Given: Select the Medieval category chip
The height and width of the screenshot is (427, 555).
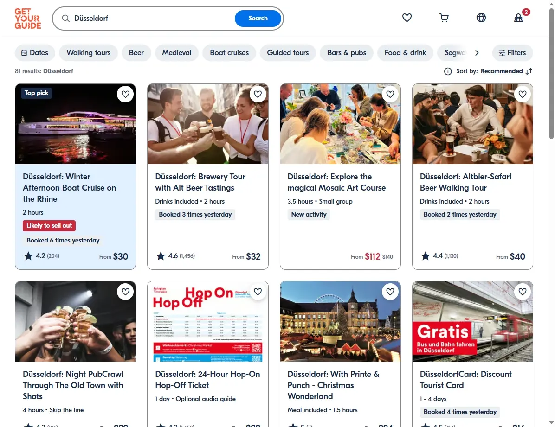Looking at the screenshot, I should [177, 53].
